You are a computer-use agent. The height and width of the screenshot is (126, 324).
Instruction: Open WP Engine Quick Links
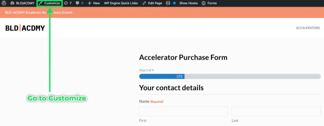click(x=121, y=3)
